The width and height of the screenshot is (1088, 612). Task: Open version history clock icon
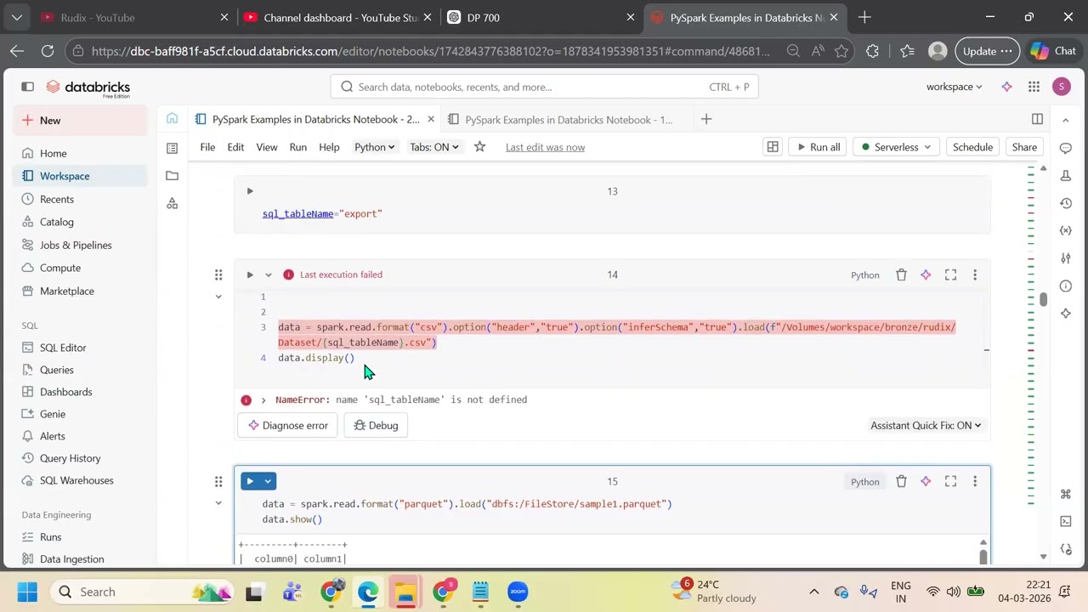coord(1066,203)
